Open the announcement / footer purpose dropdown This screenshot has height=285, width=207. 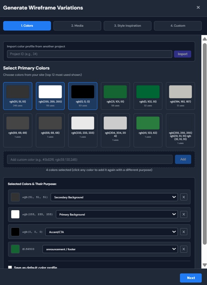click(x=110, y=249)
